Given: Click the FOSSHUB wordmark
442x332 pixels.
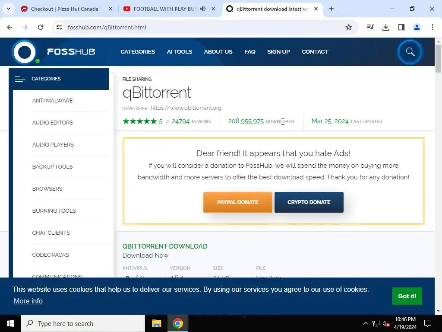Looking at the screenshot, I should 71,52.
